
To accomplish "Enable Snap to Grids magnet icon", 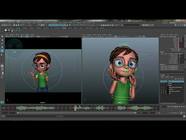I will 74,25.
